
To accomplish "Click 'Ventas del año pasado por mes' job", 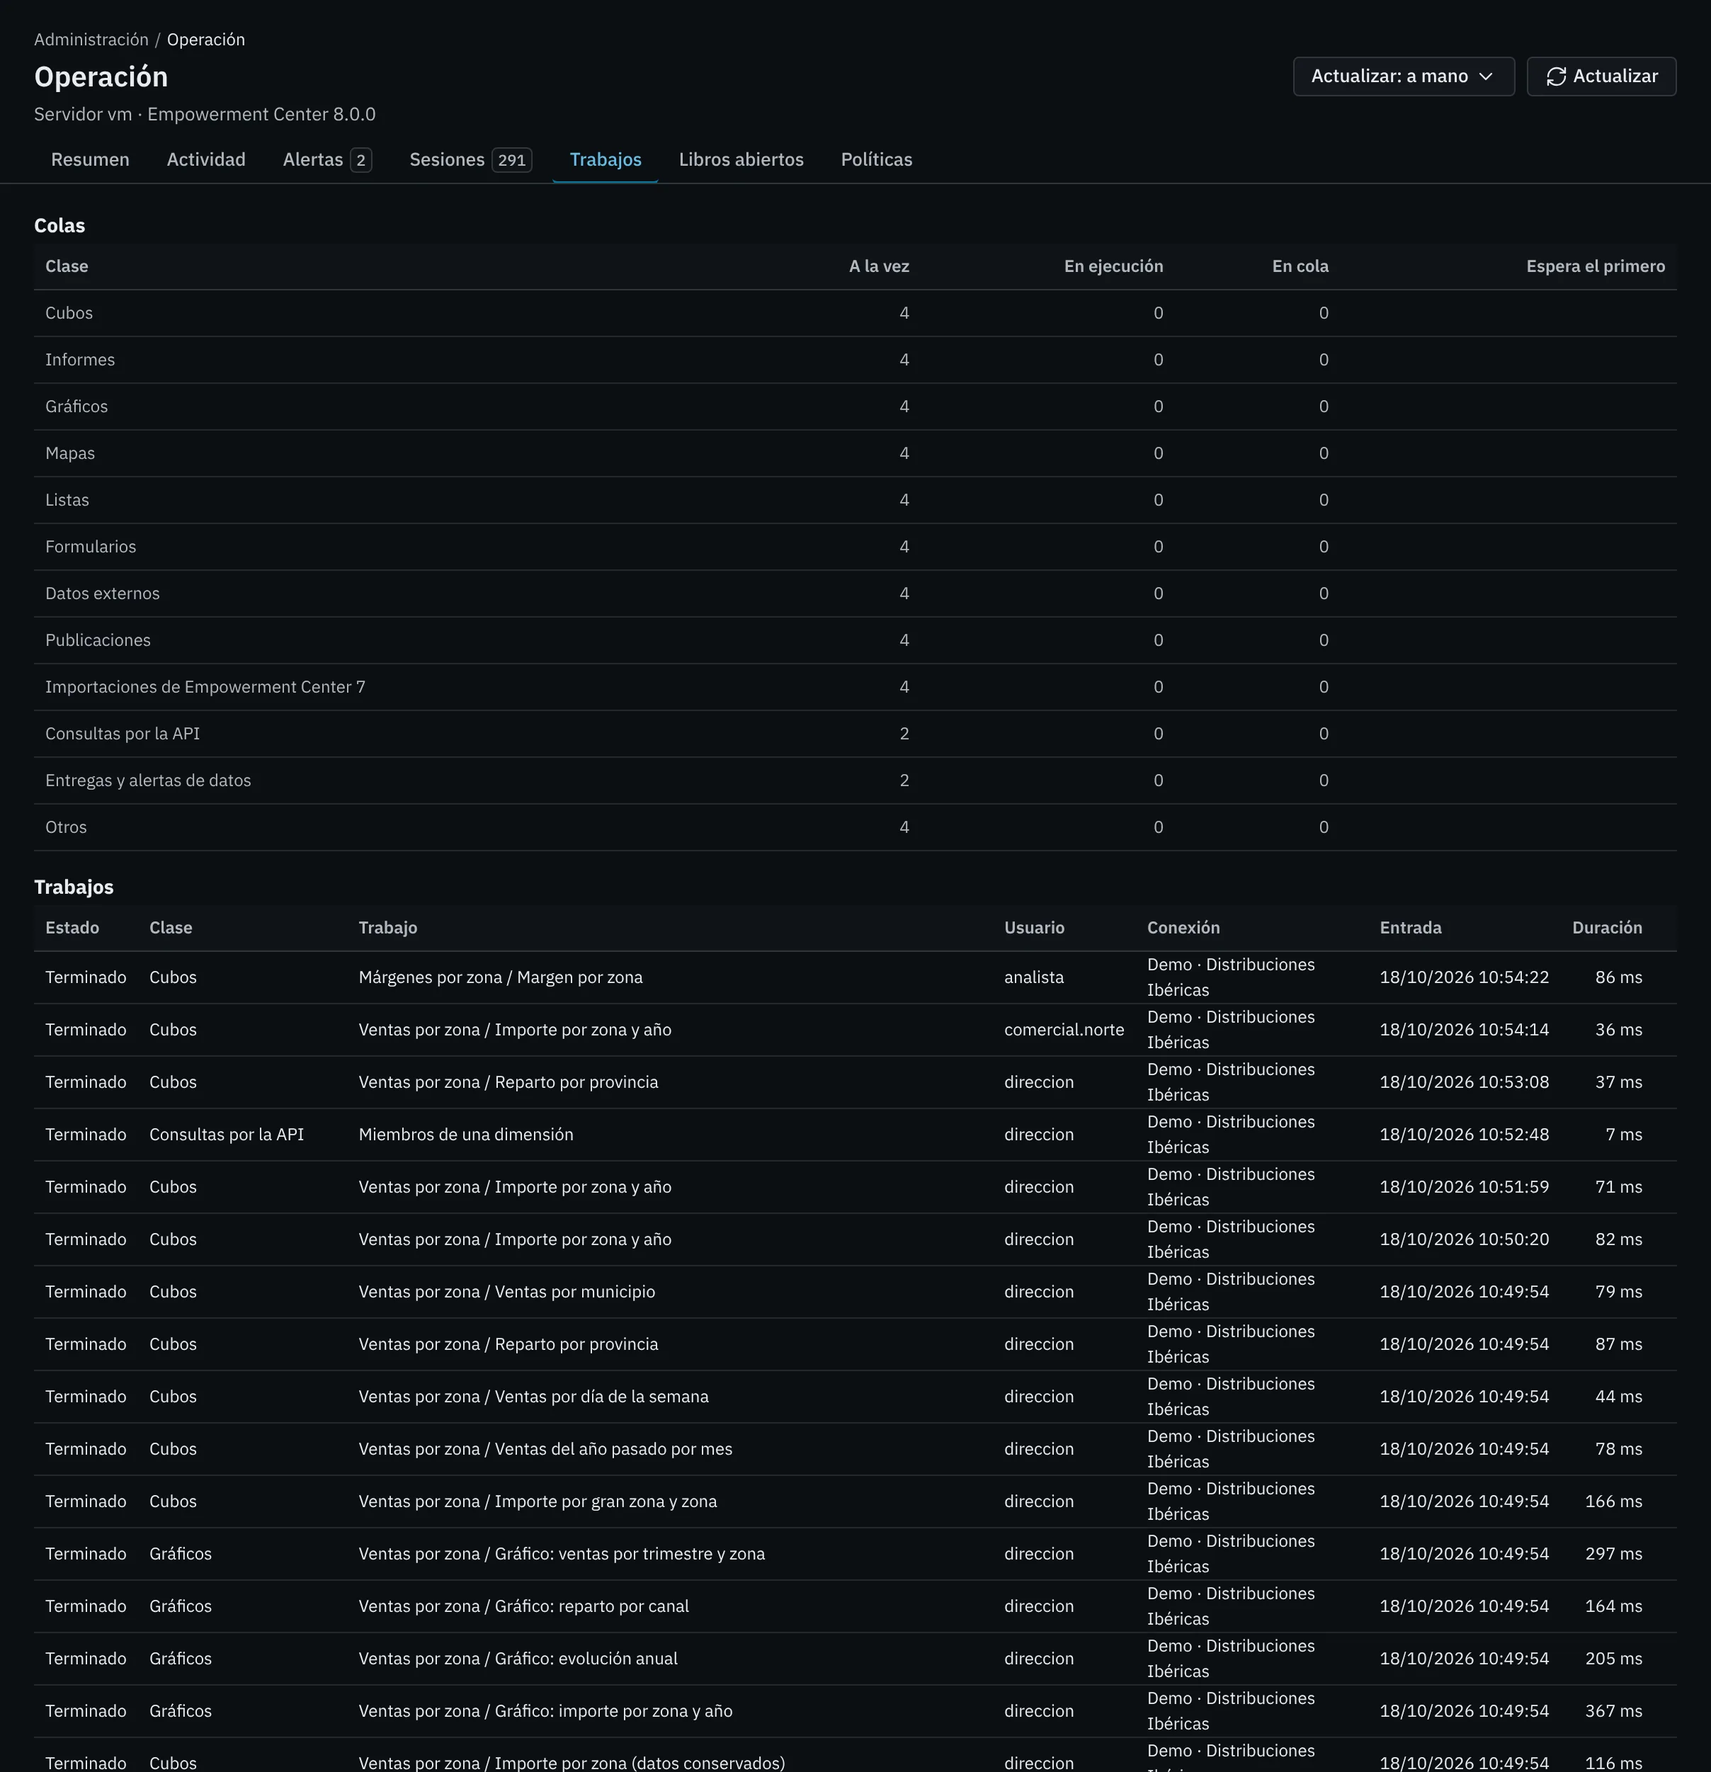I will (545, 1449).
